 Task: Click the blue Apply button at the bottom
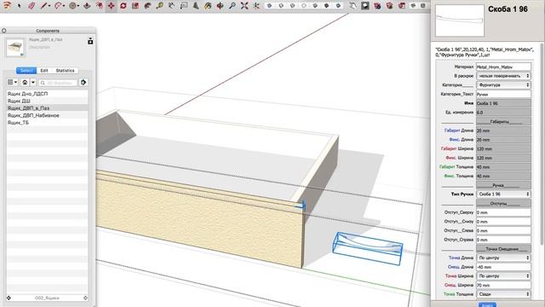tap(487, 305)
